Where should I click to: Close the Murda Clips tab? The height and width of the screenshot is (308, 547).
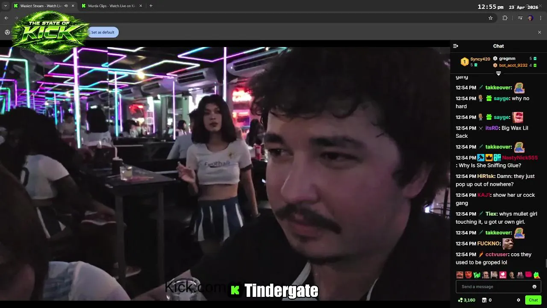pos(141,6)
